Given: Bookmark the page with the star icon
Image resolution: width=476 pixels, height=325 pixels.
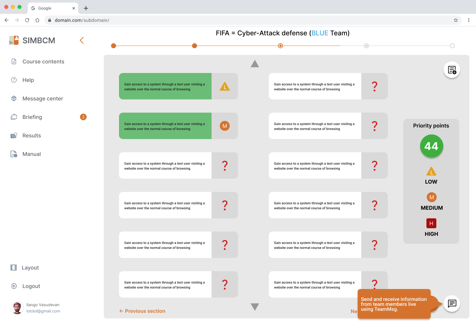Looking at the screenshot, I should (x=456, y=20).
